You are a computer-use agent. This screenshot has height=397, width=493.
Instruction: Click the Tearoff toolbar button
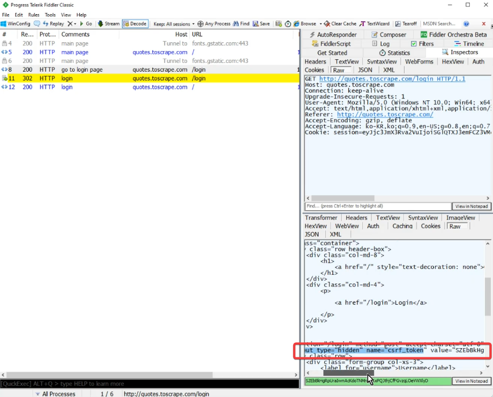pos(406,23)
